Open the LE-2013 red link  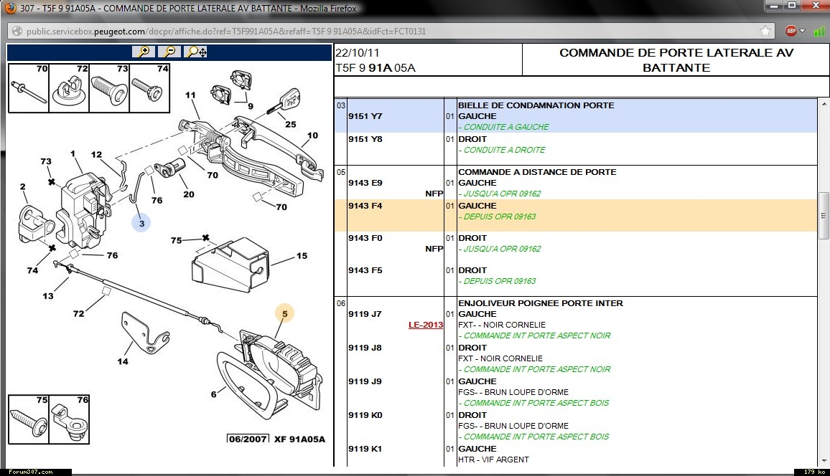426,325
